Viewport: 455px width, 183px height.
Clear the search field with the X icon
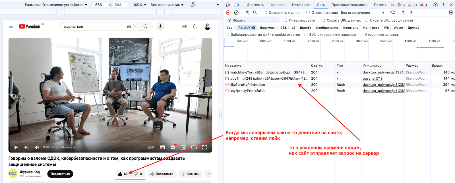coord(135,26)
